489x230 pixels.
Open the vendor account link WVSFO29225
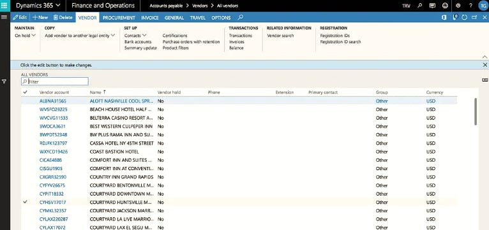click(54, 110)
